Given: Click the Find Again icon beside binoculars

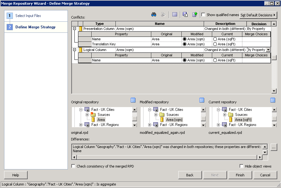Looking at the screenshot, I should 163,14.
